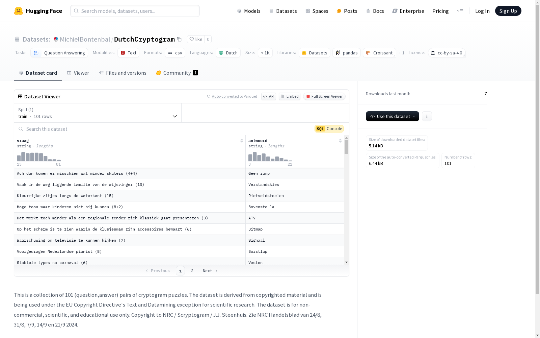540x338 pixels.
Task: Switch to the Viewer tab
Action: [78, 73]
